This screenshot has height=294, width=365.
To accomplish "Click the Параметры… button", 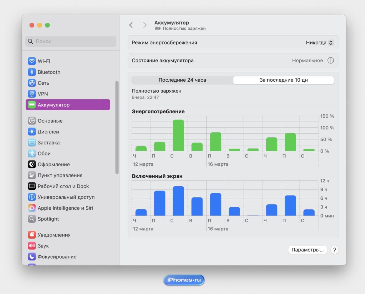I will (x=307, y=250).
